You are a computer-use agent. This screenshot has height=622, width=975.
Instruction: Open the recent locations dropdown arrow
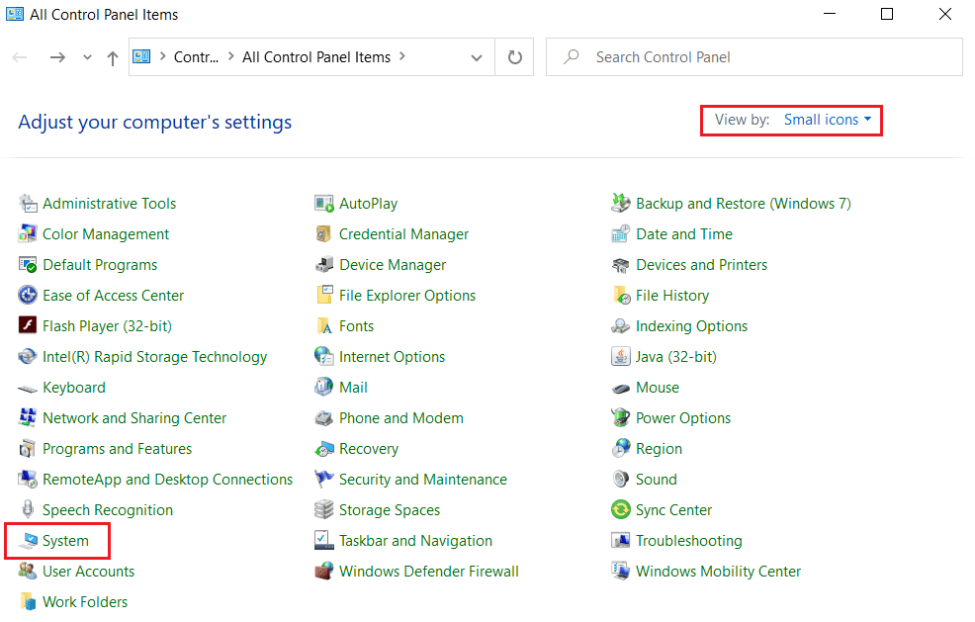pyautogui.click(x=88, y=57)
